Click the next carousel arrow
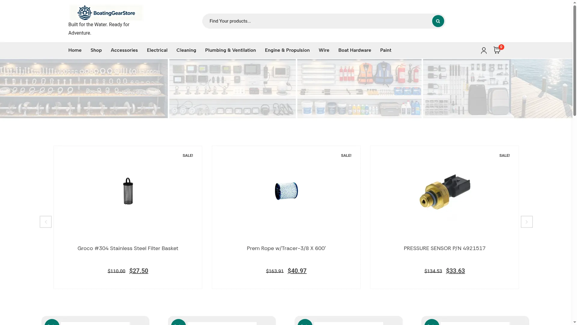The image size is (577, 325). (x=527, y=222)
